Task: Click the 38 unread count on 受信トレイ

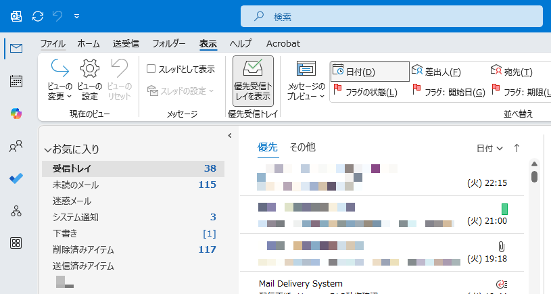Action: click(x=210, y=168)
